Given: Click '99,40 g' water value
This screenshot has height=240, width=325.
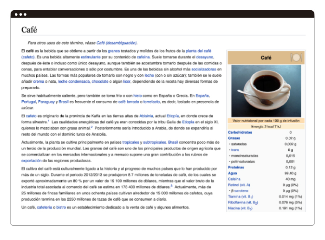Looking at the screenshot, I should (290, 173).
